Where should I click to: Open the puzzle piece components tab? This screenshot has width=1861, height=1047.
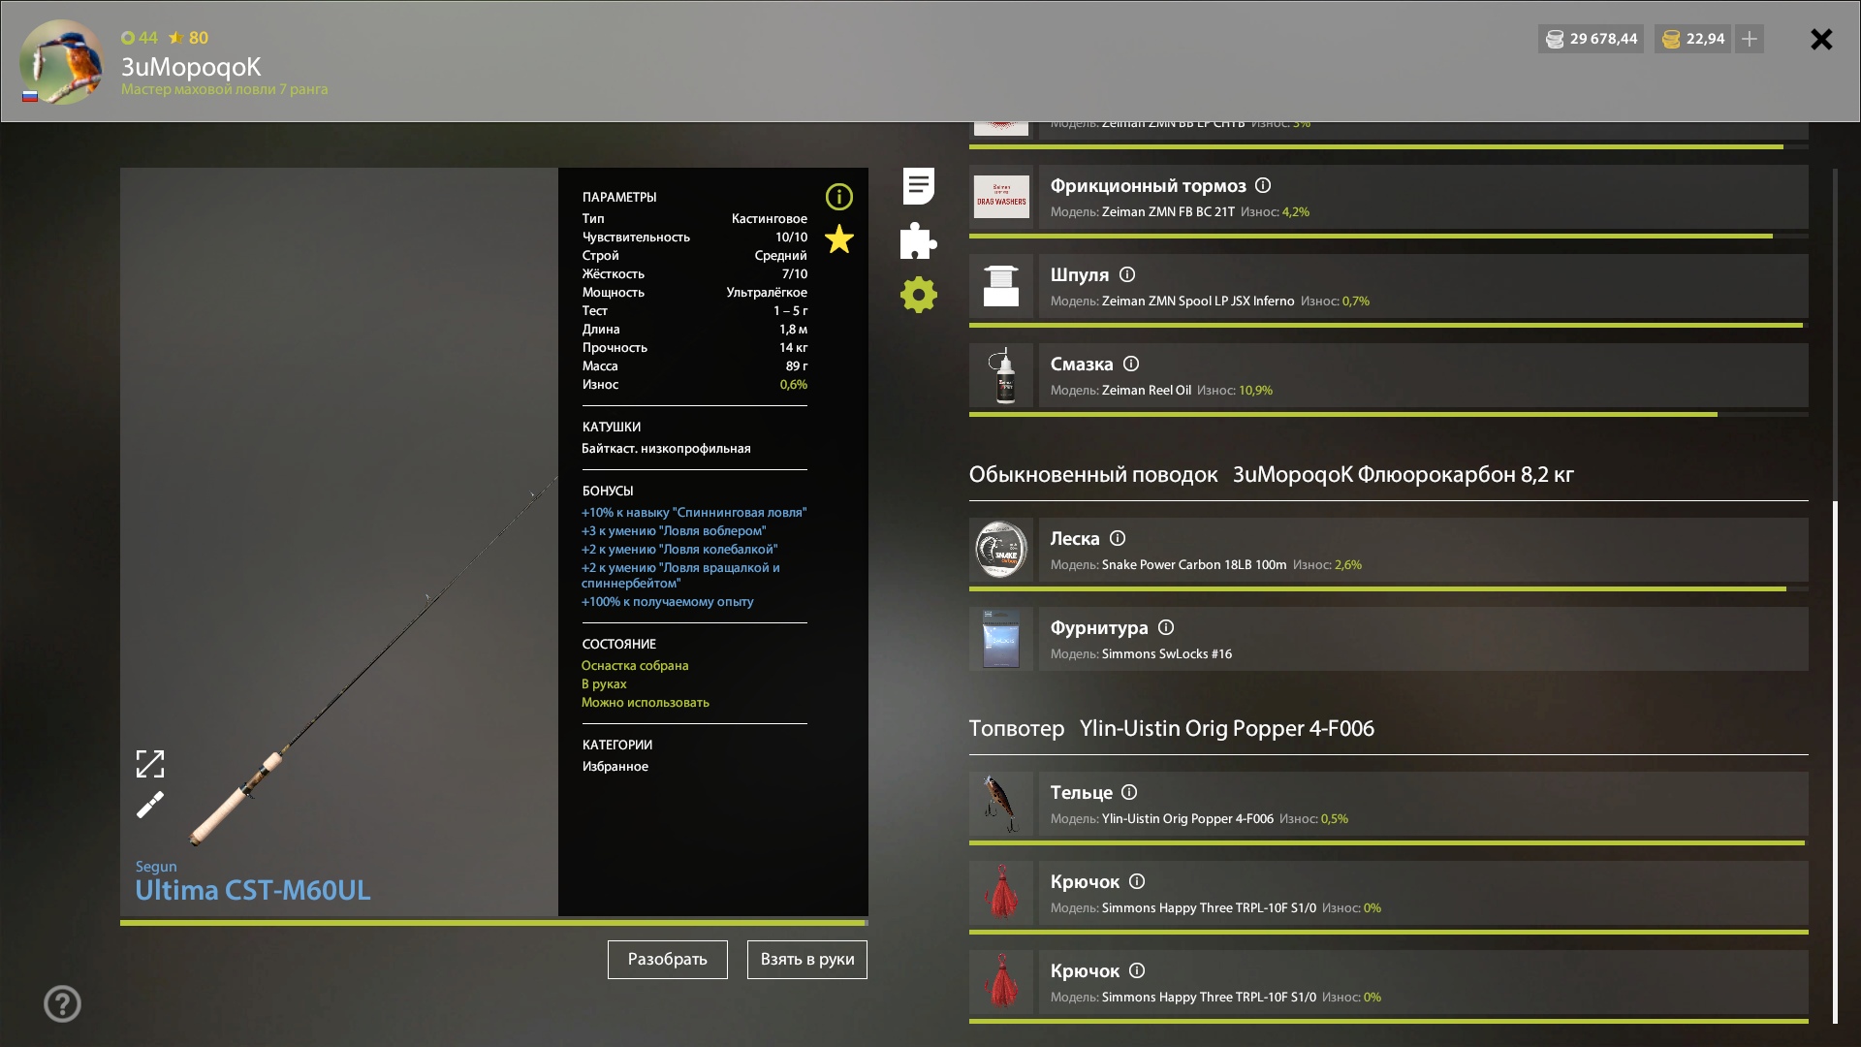pyautogui.click(x=918, y=240)
